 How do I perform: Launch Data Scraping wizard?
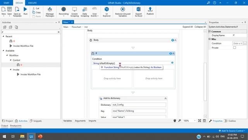85,12
